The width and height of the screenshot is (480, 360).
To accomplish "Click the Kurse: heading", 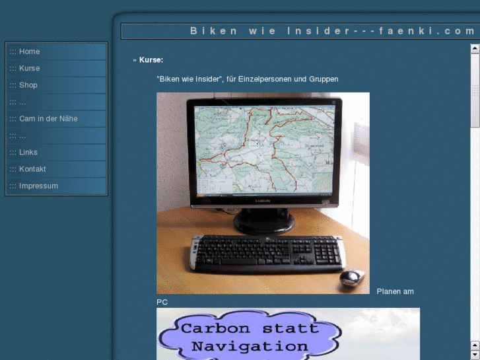I will coord(151,60).
